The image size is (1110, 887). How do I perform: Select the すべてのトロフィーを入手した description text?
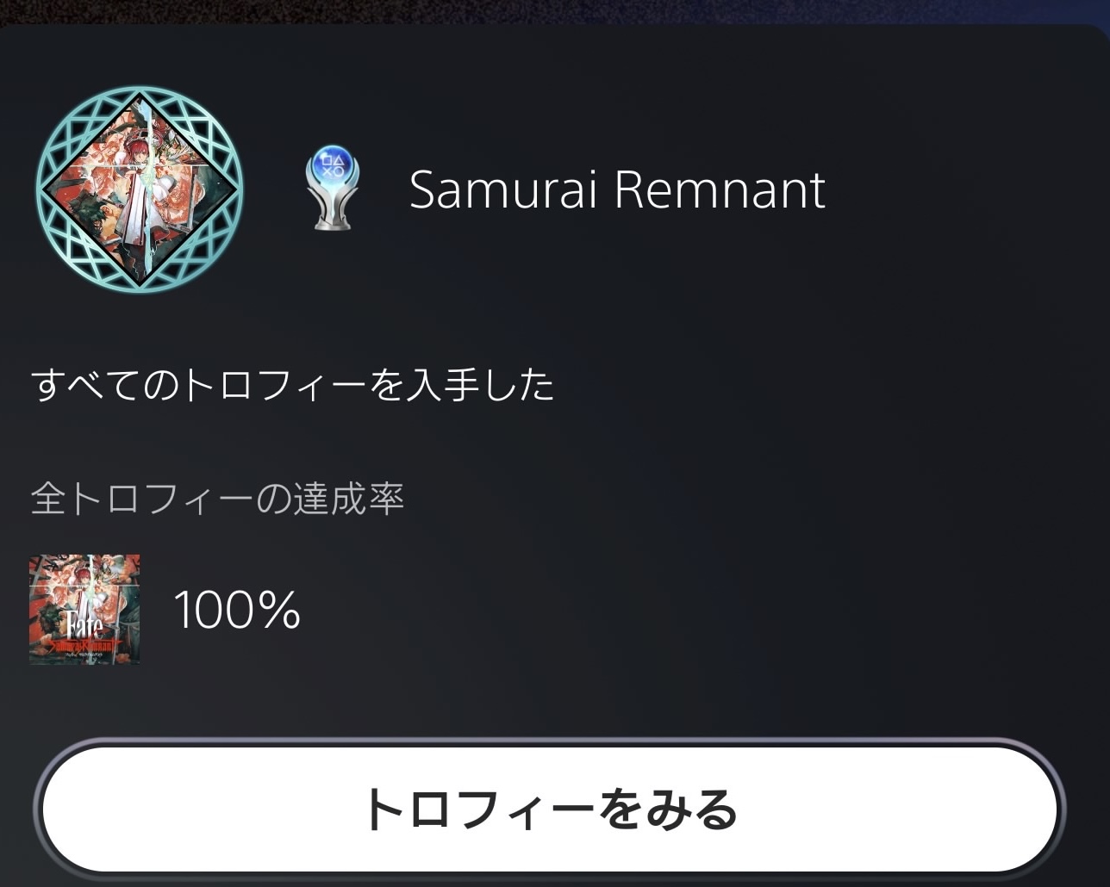[293, 384]
